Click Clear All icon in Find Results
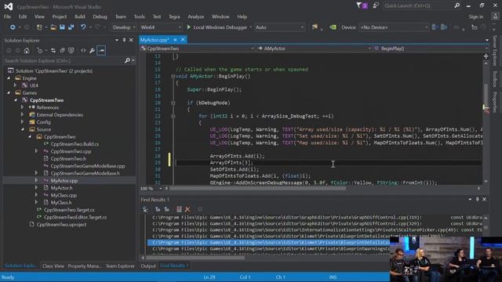The image size is (502, 282). tap(179, 209)
